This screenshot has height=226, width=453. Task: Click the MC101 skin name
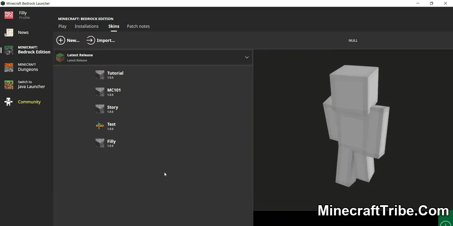(114, 90)
